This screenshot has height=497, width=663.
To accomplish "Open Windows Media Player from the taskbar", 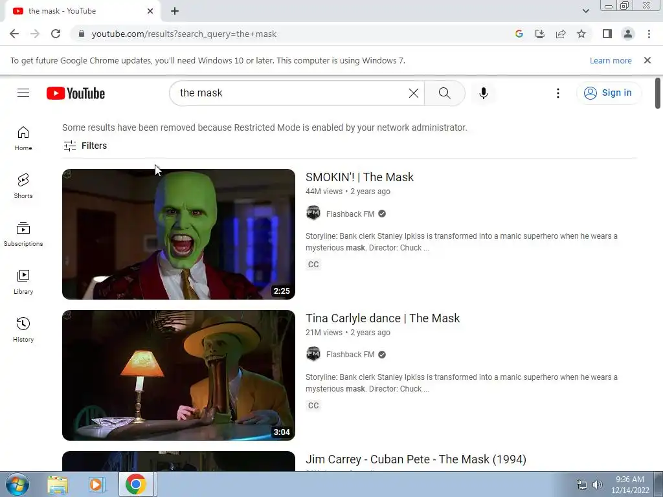I will 96,484.
